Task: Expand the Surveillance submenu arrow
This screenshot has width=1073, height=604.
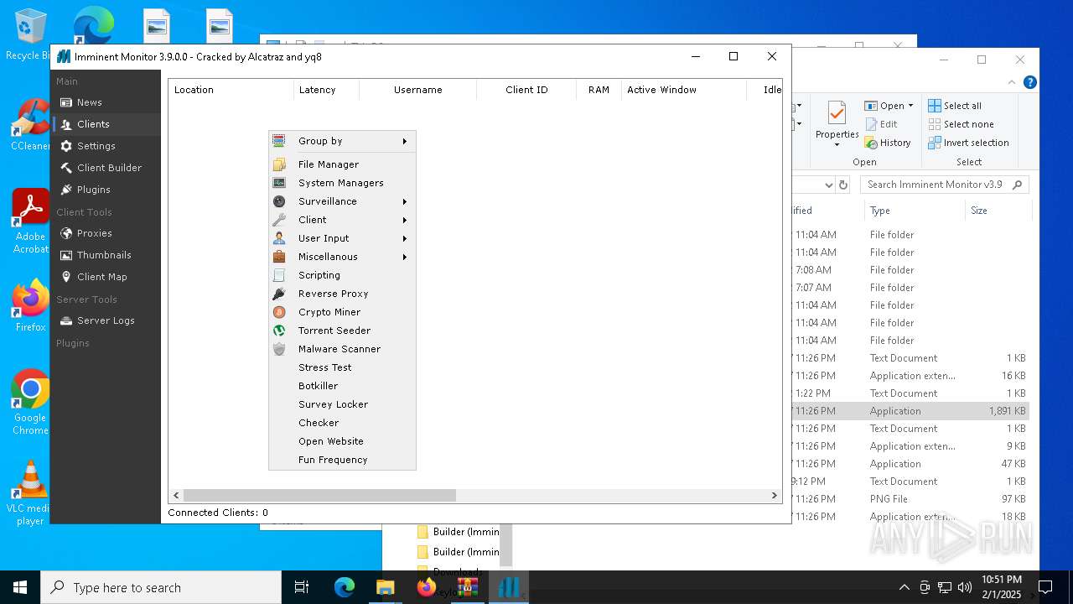Action: (404, 201)
